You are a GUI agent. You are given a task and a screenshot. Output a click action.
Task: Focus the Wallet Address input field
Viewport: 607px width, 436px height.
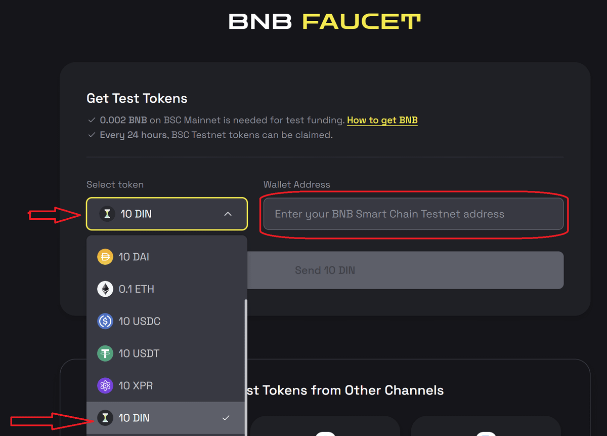tap(413, 214)
